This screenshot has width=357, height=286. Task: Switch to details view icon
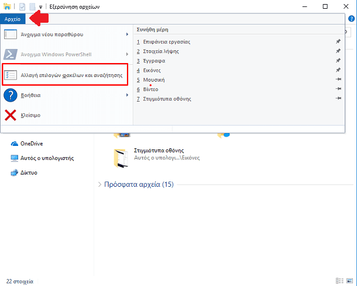[339, 281]
